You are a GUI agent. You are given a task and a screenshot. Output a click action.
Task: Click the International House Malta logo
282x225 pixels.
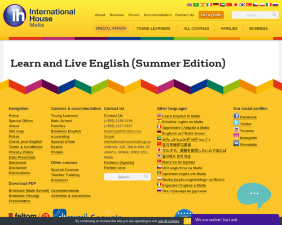pyautogui.click(x=39, y=16)
